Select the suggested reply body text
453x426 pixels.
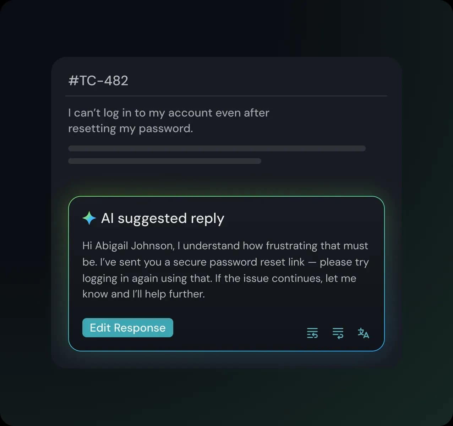pos(225,269)
